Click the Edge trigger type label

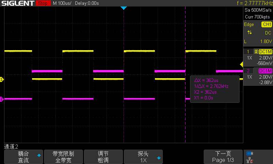[x=249, y=25]
